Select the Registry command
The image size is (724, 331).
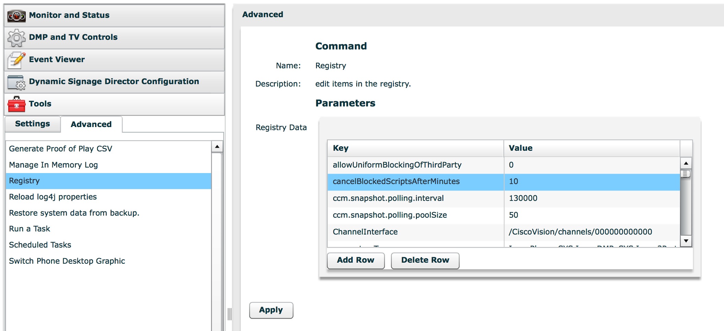(x=108, y=181)
